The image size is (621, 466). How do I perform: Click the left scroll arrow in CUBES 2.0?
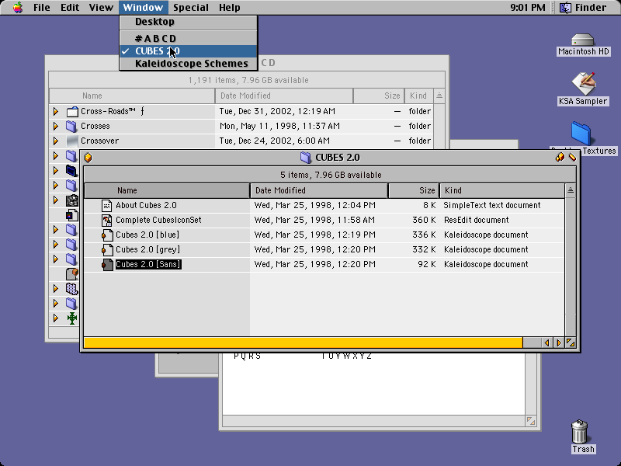click(x=547, y=343)
